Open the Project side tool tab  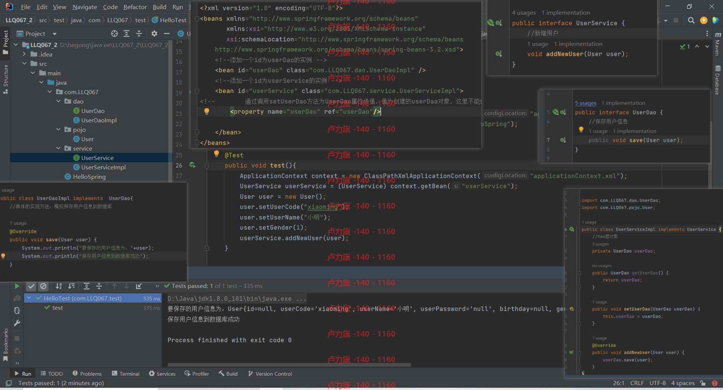pos(5,42)
